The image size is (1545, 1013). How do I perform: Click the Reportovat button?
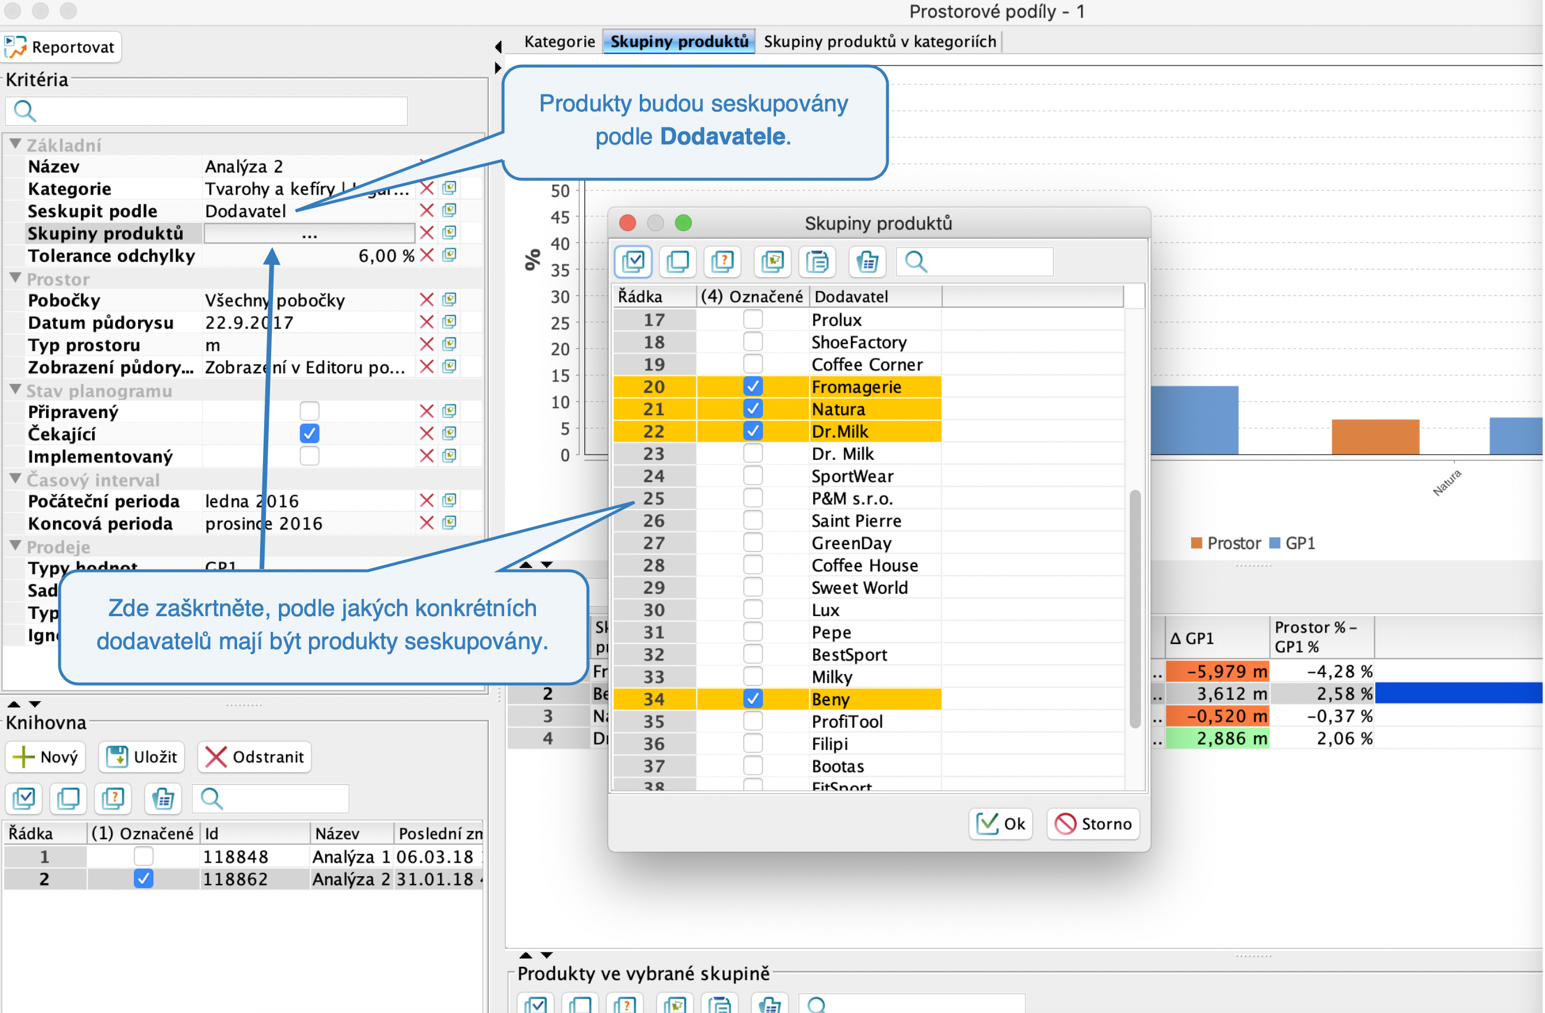[x=61, y=47]
